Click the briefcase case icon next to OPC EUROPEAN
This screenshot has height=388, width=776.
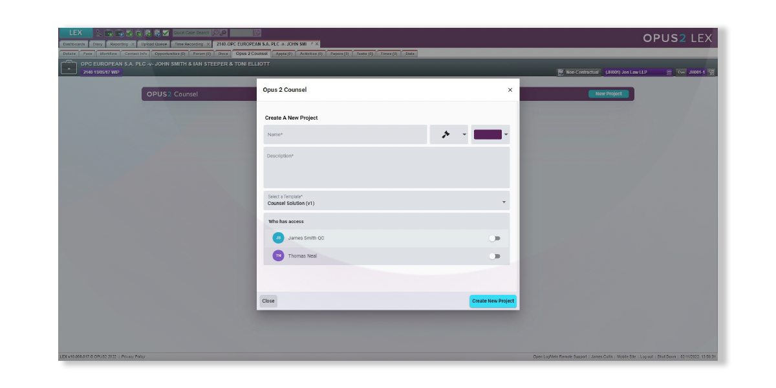[x=69, y=67]
